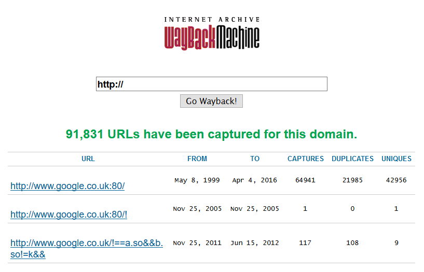Sort by the FROM column header

(197, 159)
